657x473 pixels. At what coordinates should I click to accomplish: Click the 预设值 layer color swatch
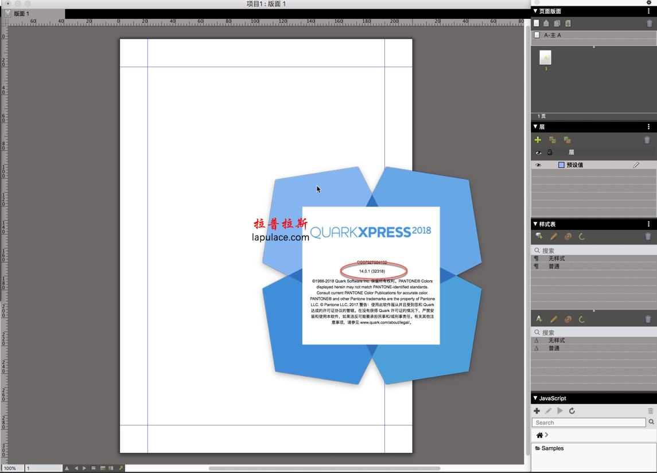pyautogui.click(x=561, y=165)
